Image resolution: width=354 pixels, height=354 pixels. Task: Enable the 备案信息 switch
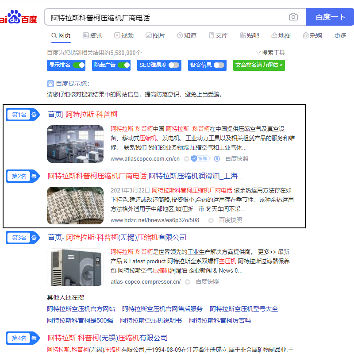click(219, 65)
